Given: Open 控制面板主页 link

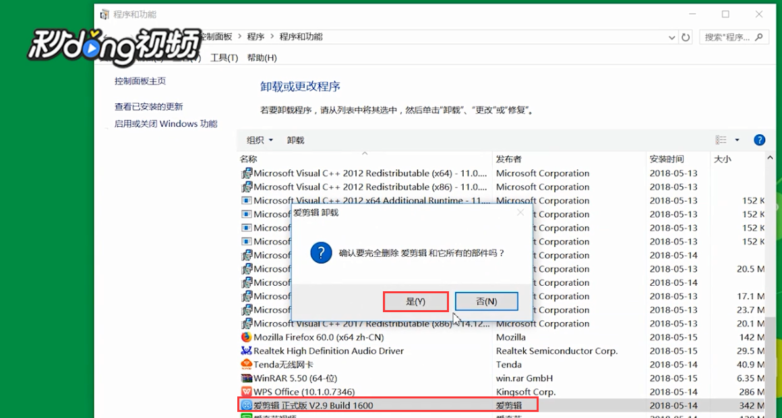Looking at the screenshot, I should point(140,81).
